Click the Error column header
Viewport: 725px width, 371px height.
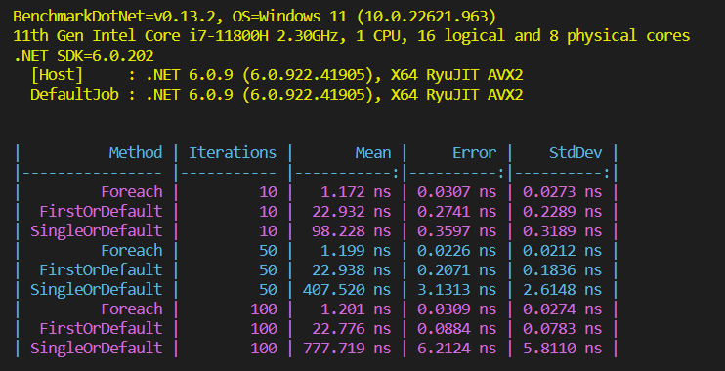click(475, 152)
